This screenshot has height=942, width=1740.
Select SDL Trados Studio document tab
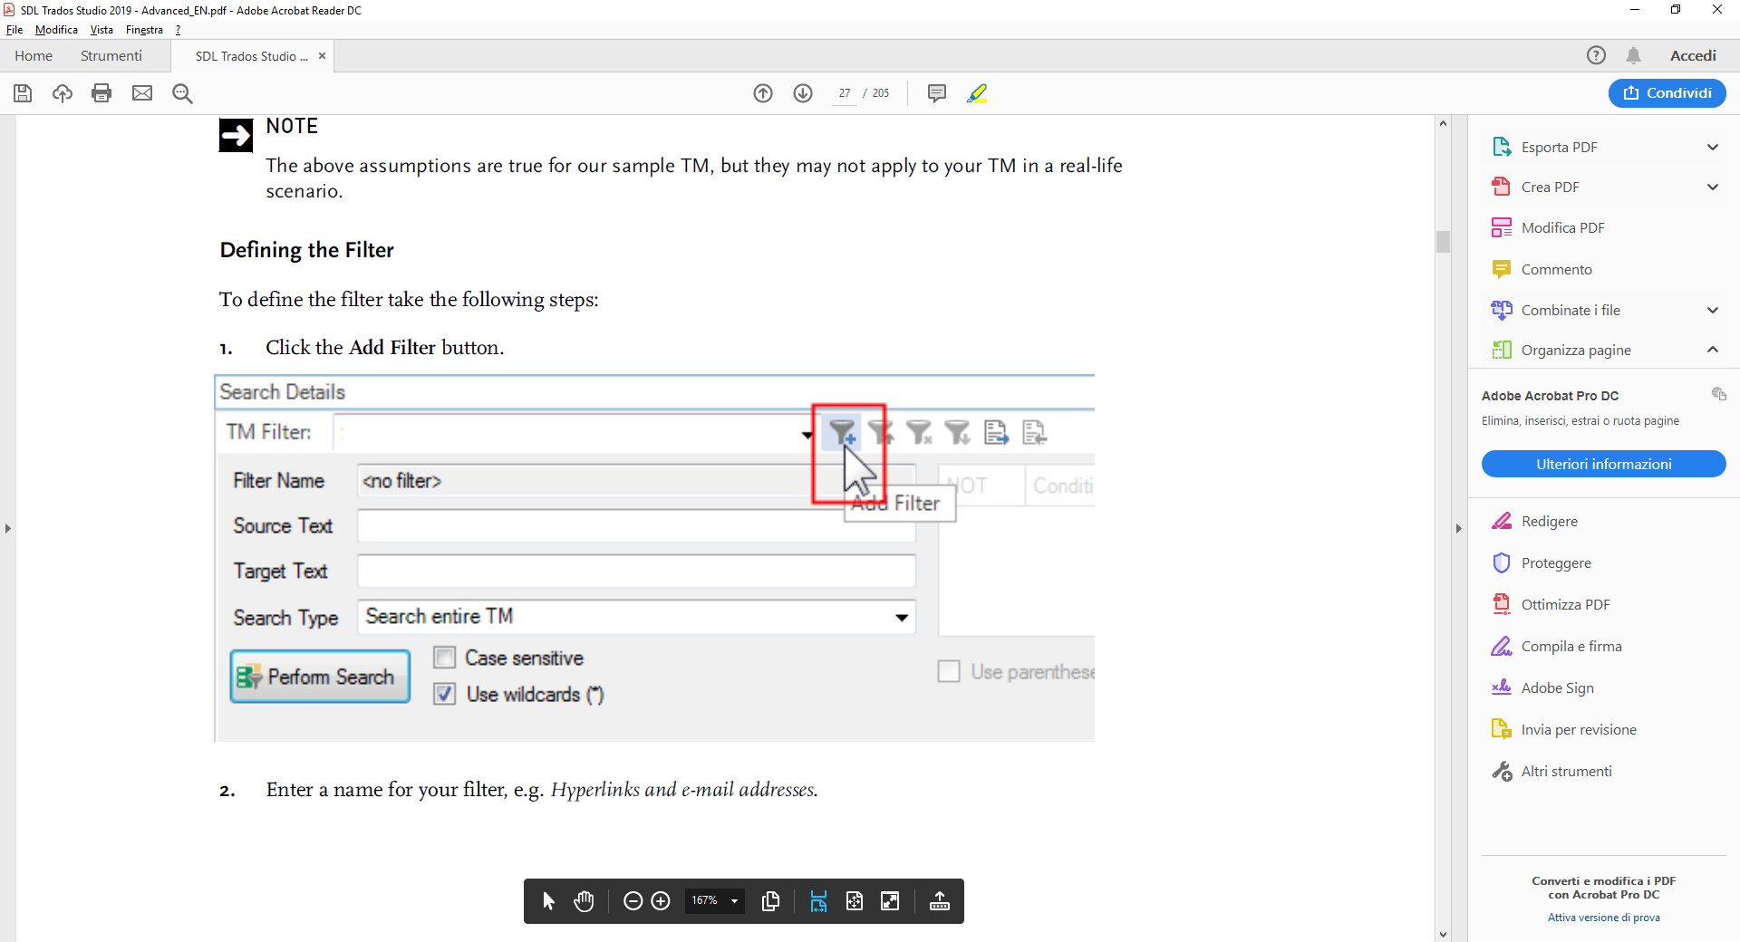click(x=251, y=56)
